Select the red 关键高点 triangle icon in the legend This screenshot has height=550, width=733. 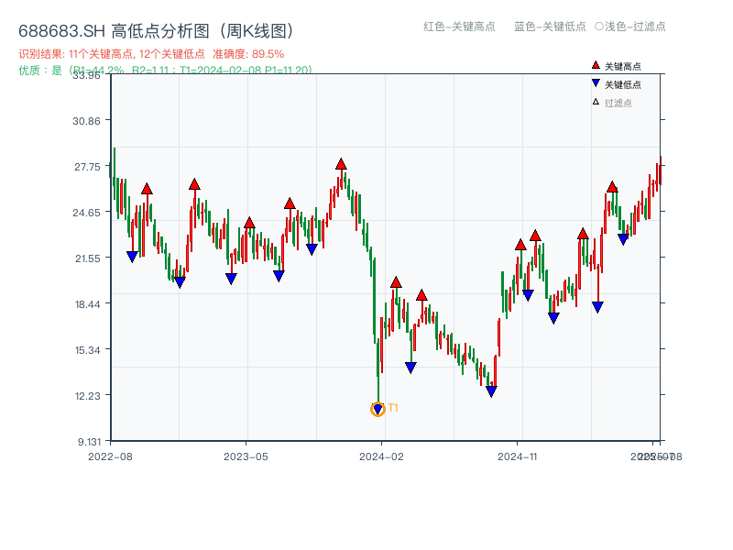596,65
